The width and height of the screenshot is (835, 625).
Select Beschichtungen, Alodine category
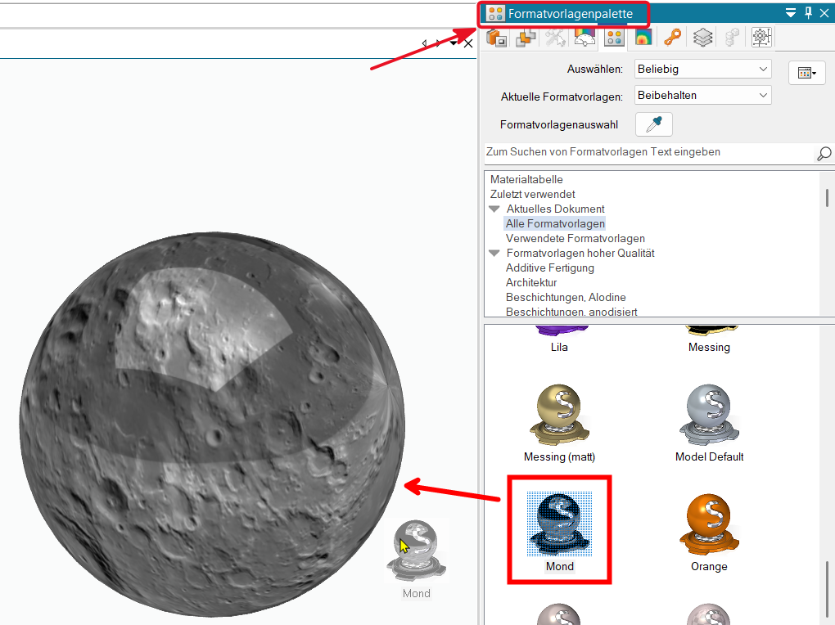pyautogui.click(x=566, y=297)
